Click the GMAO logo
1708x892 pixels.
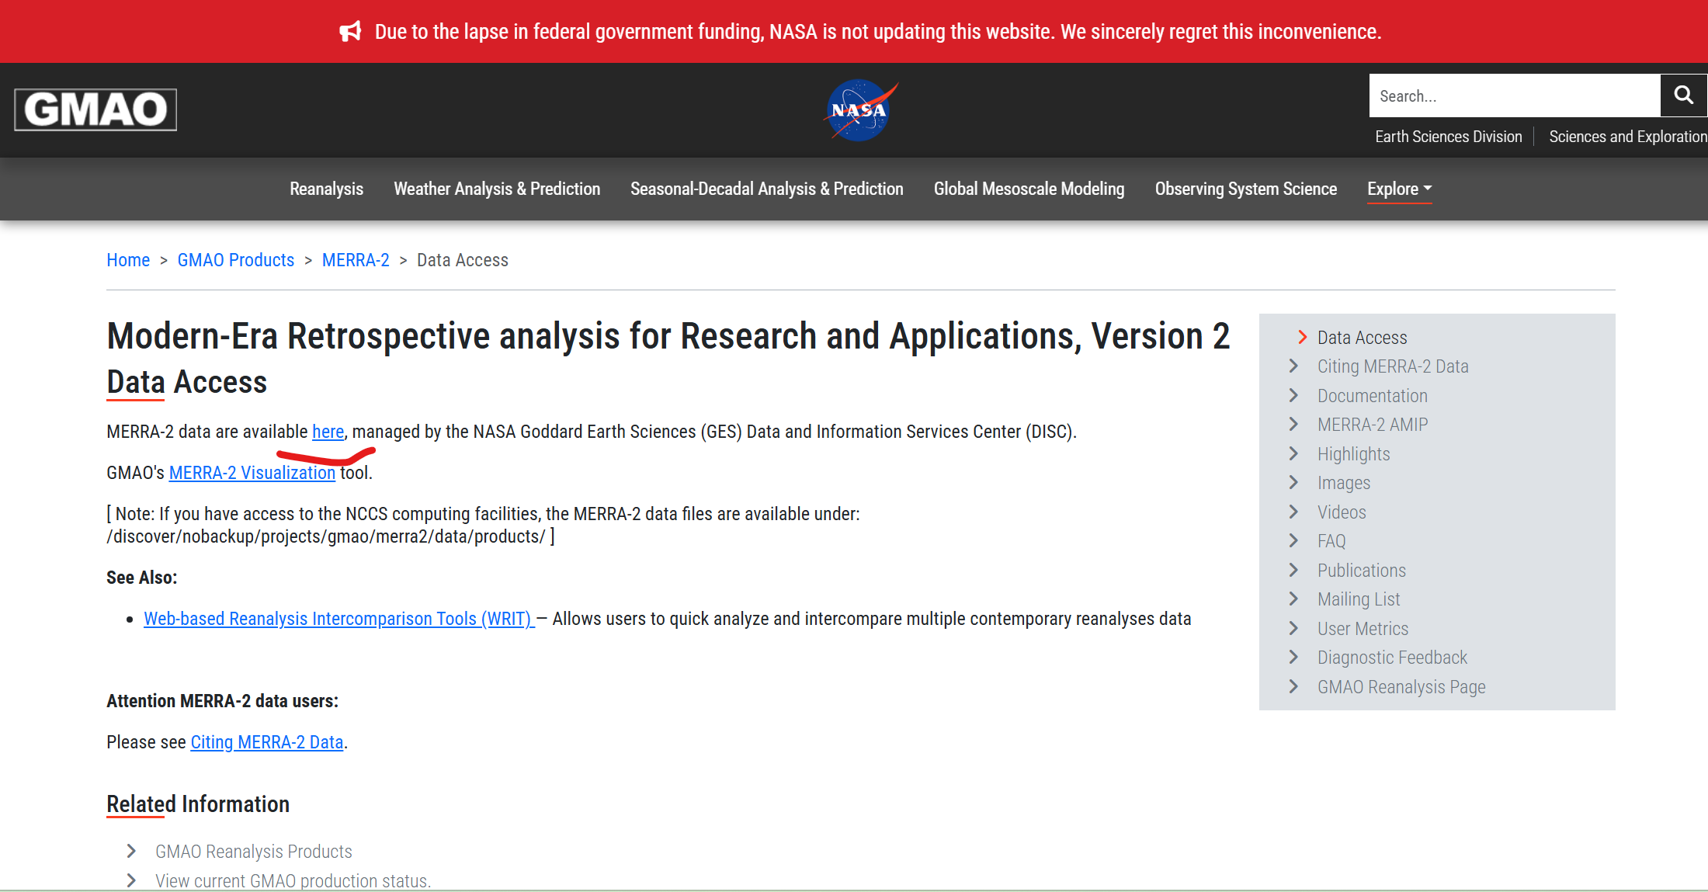[95, 109]
